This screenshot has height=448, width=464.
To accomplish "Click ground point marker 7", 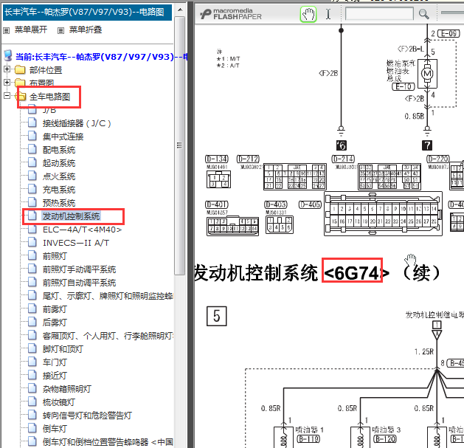I will point(426,145).
